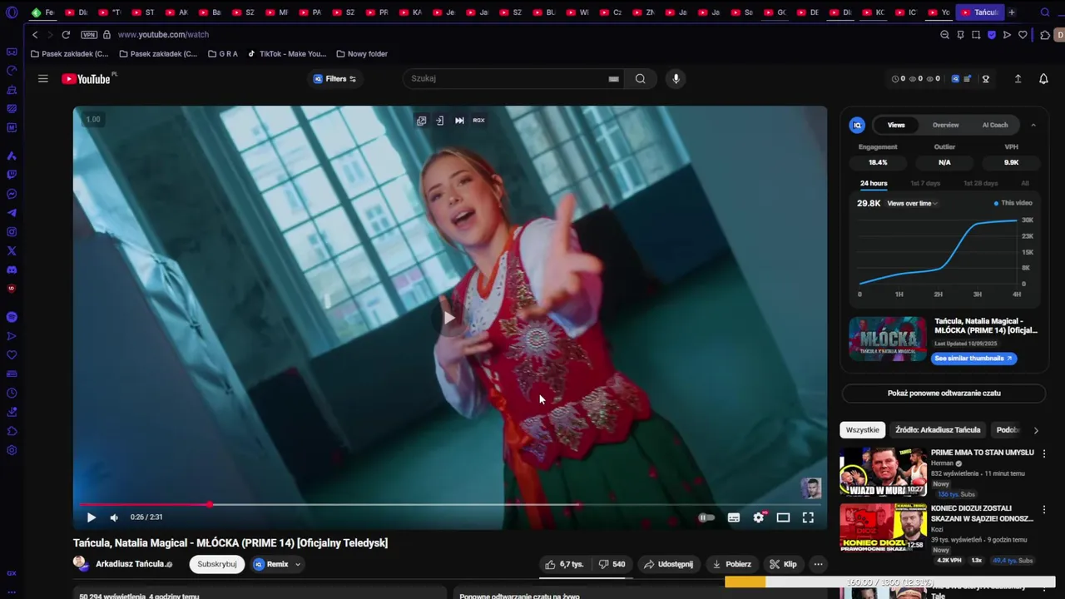This screenshot has width=1065, height=599.
Task: Select the Wszystkie filter chip
Action: [x=862, y=430]
